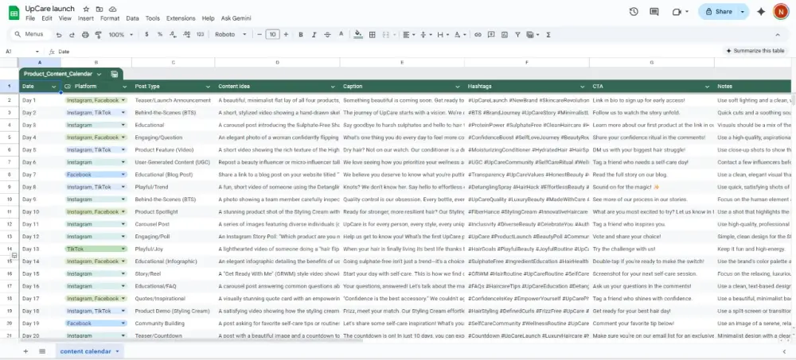Screen dimensions: 796x360
Task: Click the cloud document status icon
Action: pos(113,9)
